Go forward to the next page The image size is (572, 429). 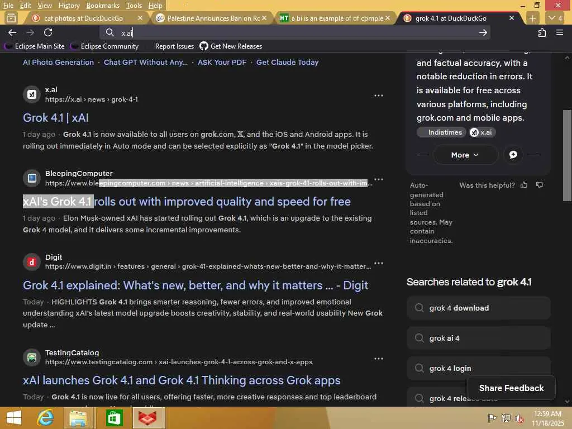coord(30,32)
